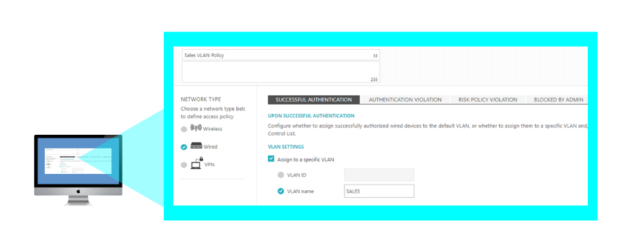Open the Blocked By Admin tab
The height and width of the screenshot is (252, 632).
[x=558, y=100]
